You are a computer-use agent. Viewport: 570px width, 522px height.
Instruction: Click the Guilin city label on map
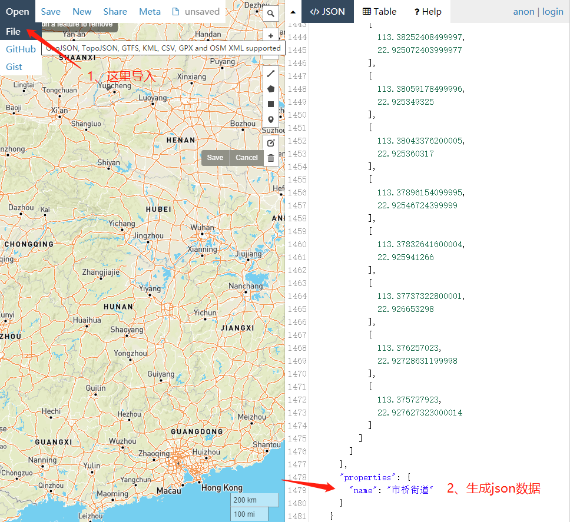pyautogui.click(x=95, y=388)
